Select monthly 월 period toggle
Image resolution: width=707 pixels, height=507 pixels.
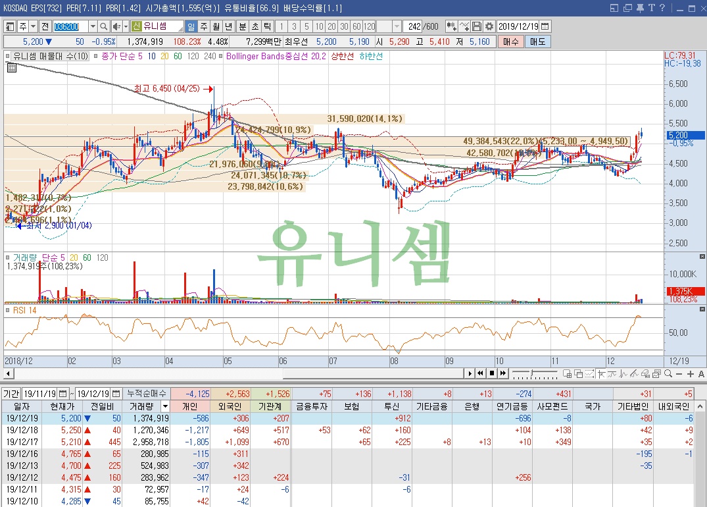pyautogui.click(x=216, y=26)
